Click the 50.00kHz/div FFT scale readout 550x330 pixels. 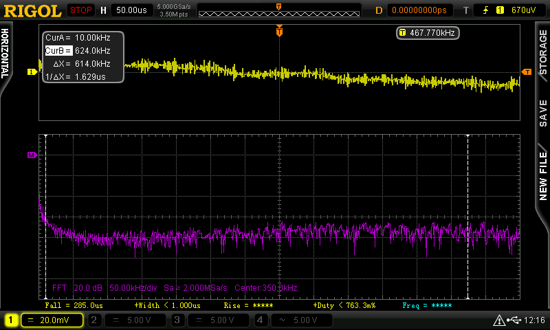coord(133,288)
